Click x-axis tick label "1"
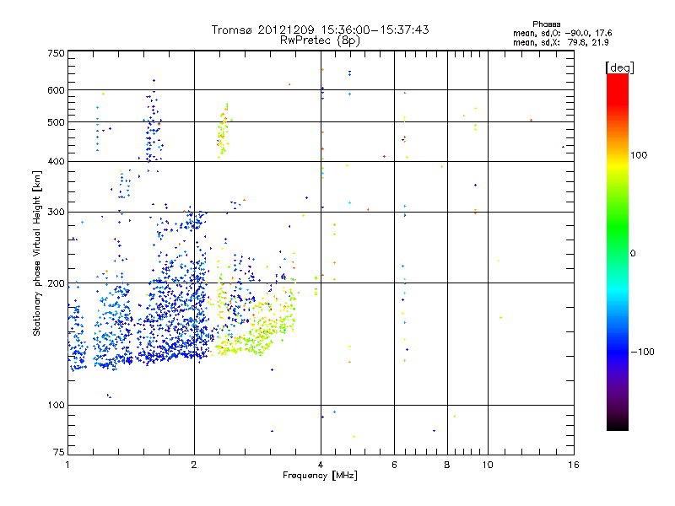This screenshot has width=675, height=506. tap(67, 465)
